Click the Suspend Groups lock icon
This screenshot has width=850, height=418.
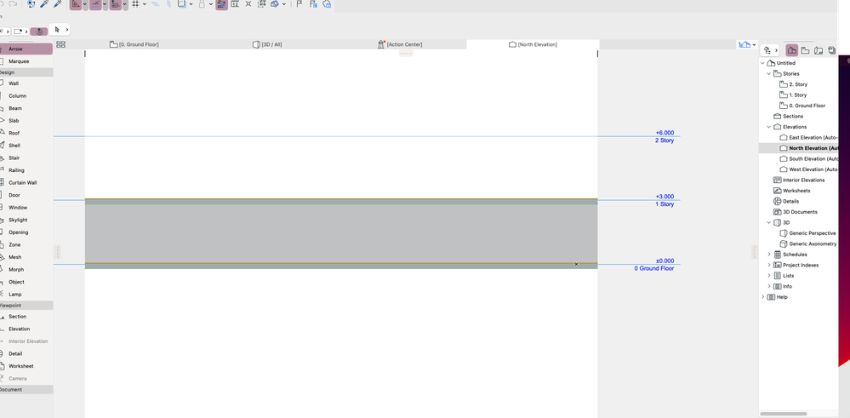pos(202,4)
